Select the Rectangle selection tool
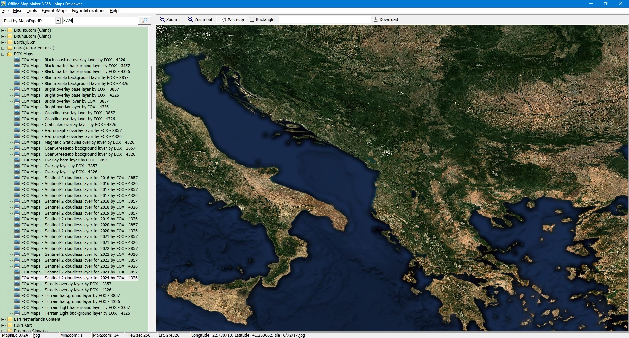 coord(262,20)
